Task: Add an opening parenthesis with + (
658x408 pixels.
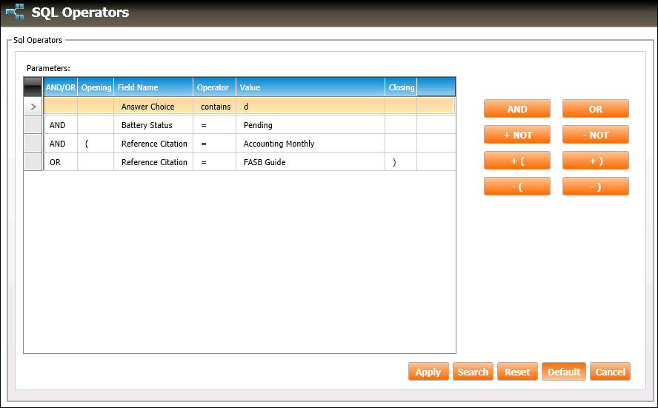Action: pyautogui.click(x=516, y=161)
